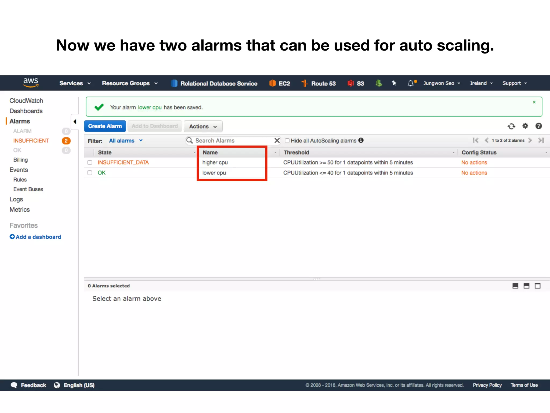
Task: Toggle Hide all AutoScaling alarms
Action: pyautogui.click(x=287, y=141)
